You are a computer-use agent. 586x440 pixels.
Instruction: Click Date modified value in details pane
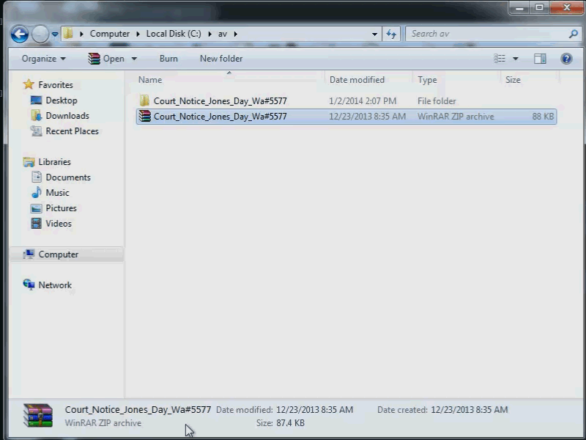pos(314,410)
